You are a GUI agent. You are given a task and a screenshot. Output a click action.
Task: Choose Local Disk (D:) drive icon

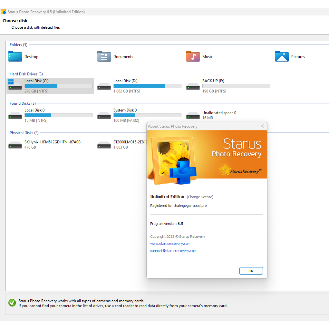104,86
